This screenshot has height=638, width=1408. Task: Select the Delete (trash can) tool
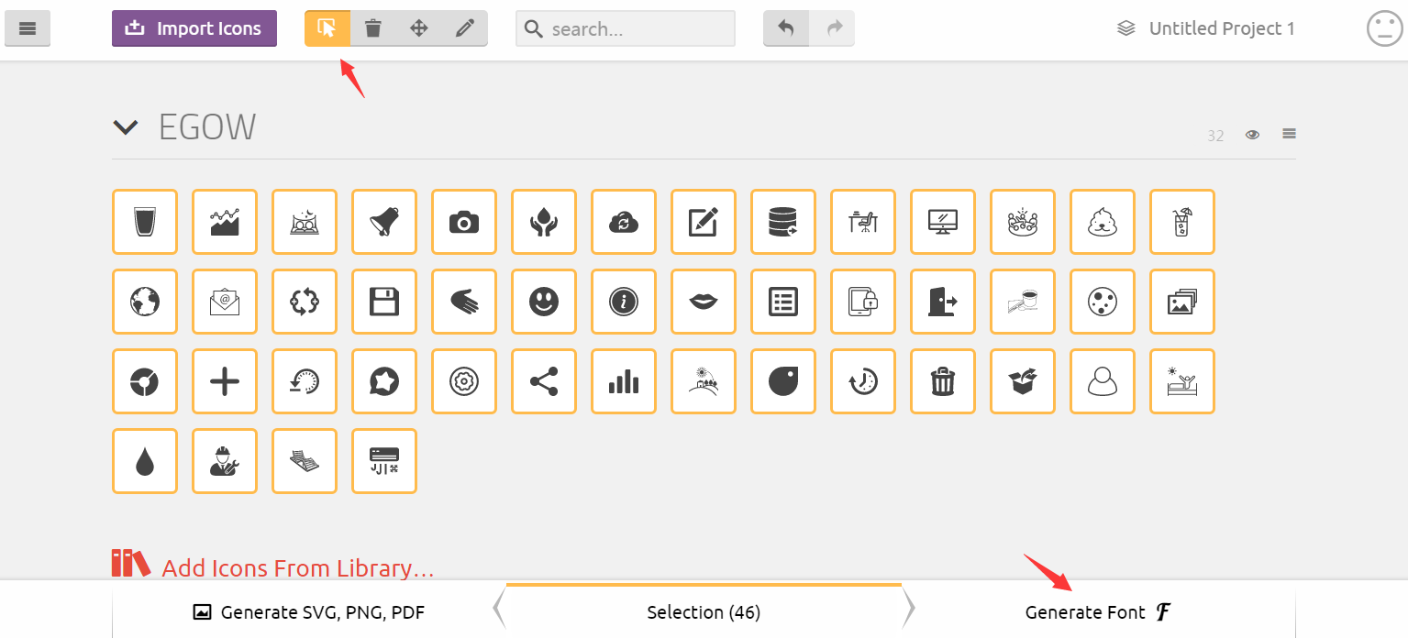click(x=372, y=28)
